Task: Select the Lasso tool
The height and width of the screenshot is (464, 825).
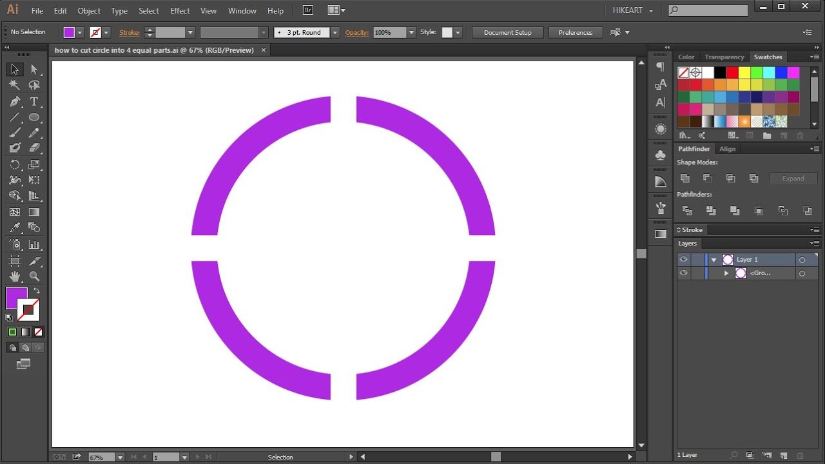Action: (x=34, y=85)
